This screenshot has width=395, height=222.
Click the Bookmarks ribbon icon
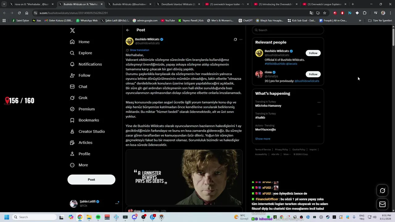[x=72, y=120]
